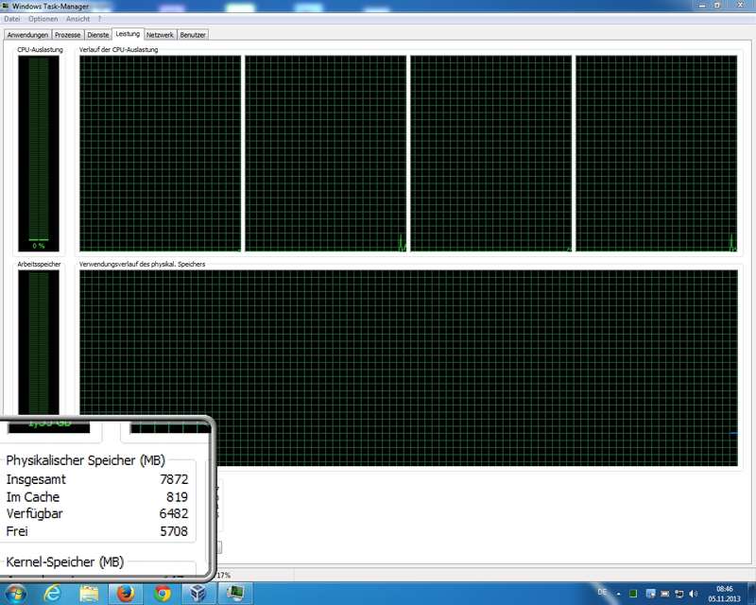Open the Action Center flag tray icon
The width and height of the screenshot is (756, 605).
coord(650,594)
